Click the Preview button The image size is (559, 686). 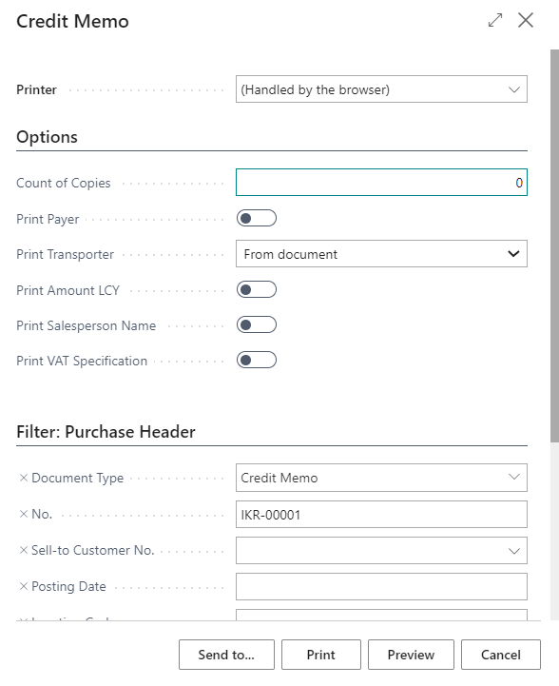click(411, 655)
